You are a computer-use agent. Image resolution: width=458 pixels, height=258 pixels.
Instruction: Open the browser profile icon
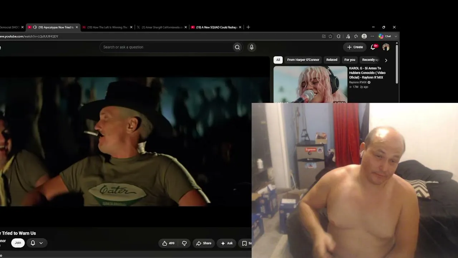(x=364, y=36)
